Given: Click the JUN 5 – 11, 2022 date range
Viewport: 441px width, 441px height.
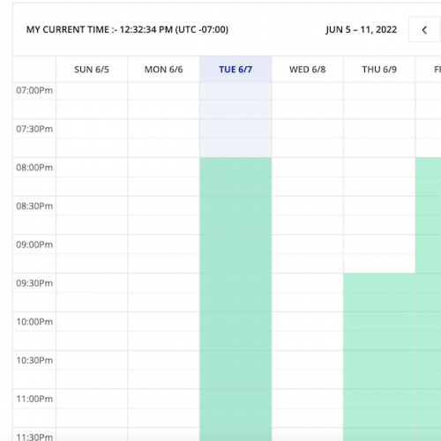Looking at the screenshot, I should click(362, 30).
